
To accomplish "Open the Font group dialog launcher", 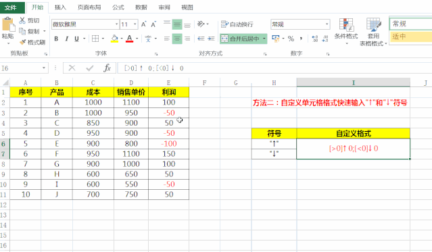I will [156, 54].
